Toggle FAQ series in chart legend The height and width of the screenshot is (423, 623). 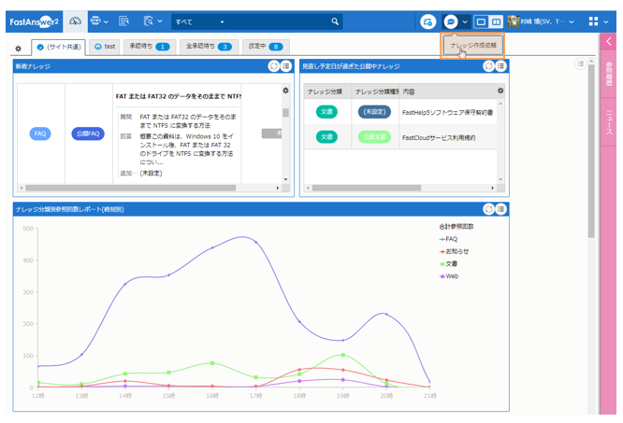pyautogui.click(x=450, y=239)
